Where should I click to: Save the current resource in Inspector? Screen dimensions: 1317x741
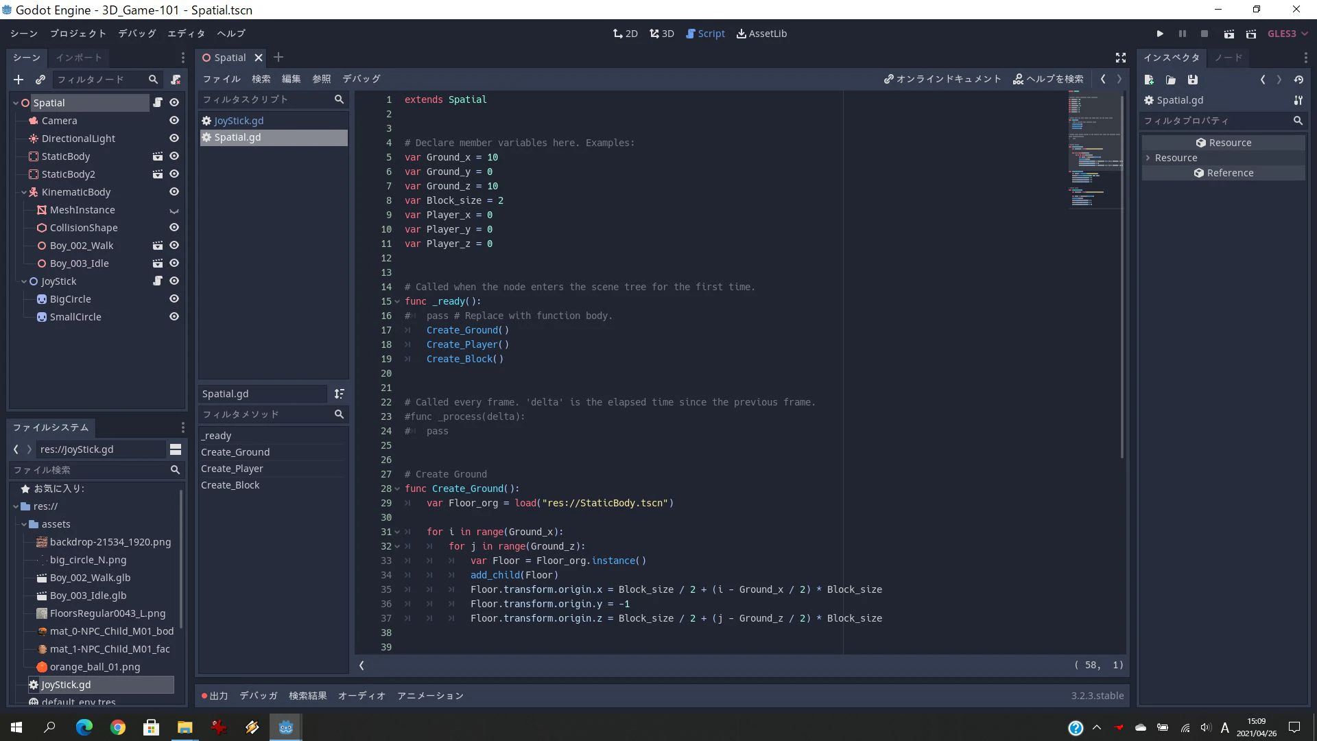coord(1193,80)
